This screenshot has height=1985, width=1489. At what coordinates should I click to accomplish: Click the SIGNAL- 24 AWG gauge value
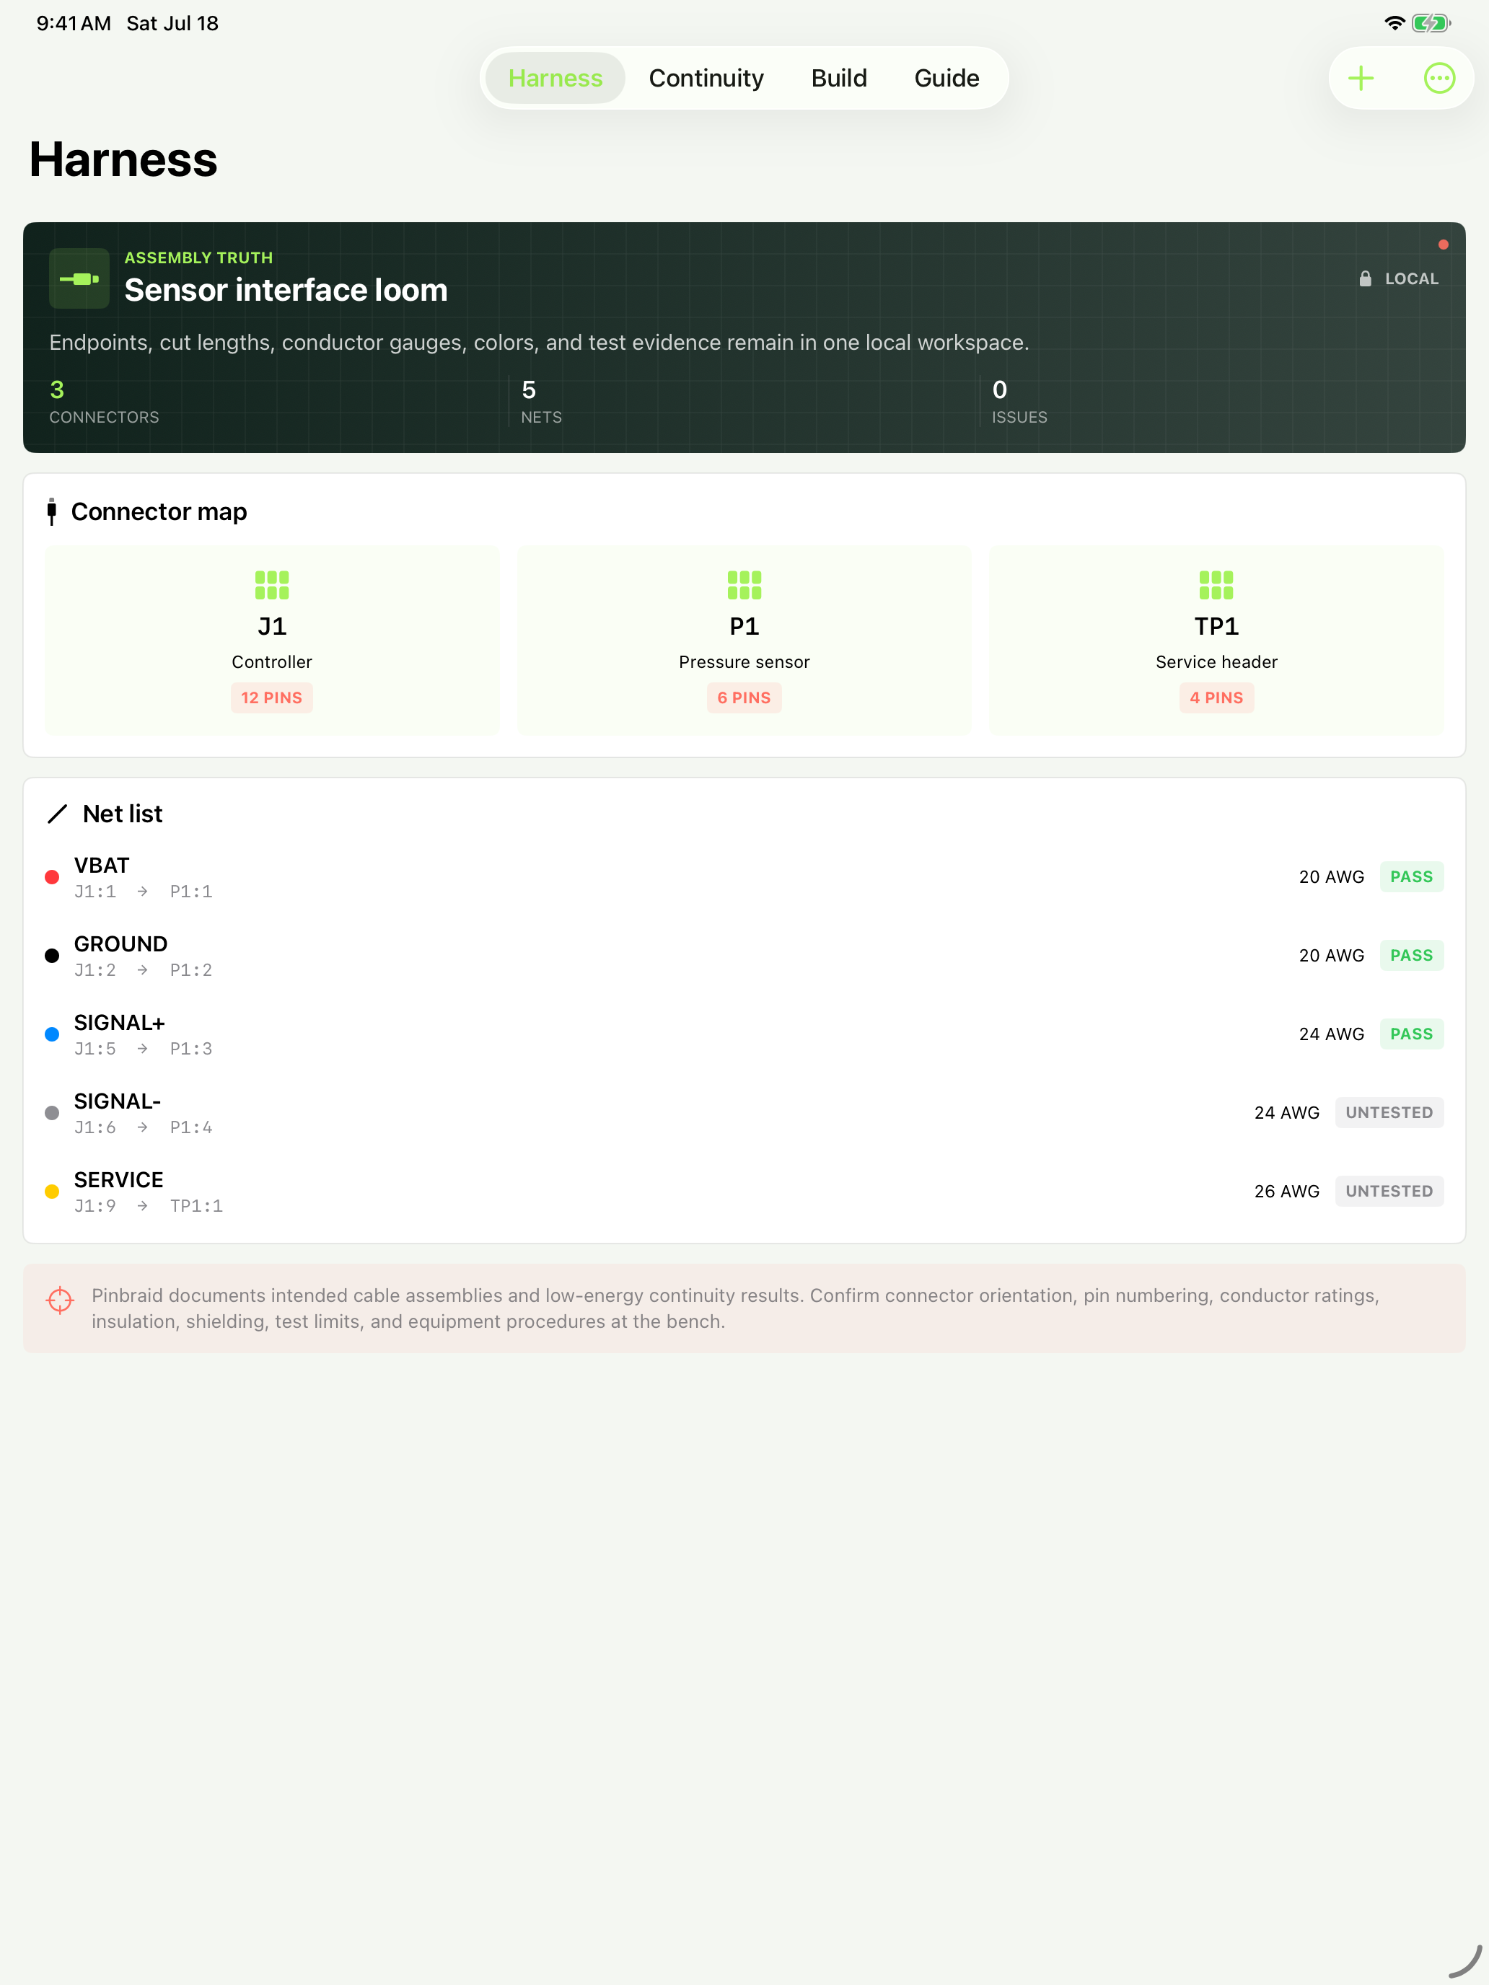tap(1286, 1113)
